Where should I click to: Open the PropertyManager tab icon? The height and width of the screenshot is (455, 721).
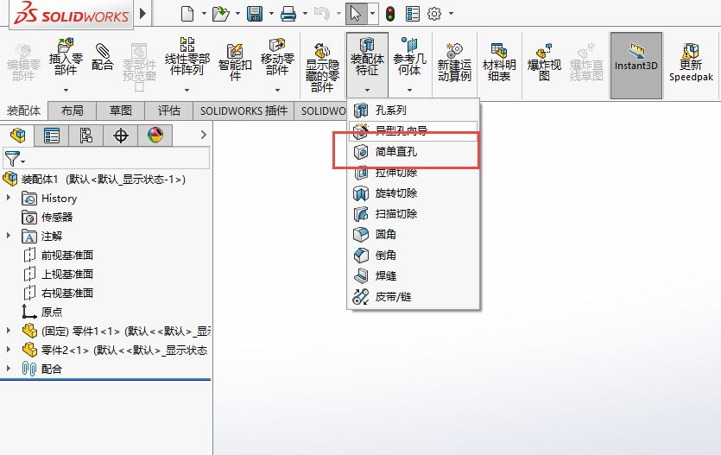coord(52,136)
